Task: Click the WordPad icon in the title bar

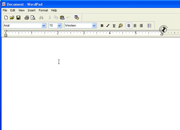Action: coord(4,4)
